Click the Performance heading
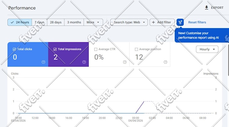 click(x=22, y=8)
